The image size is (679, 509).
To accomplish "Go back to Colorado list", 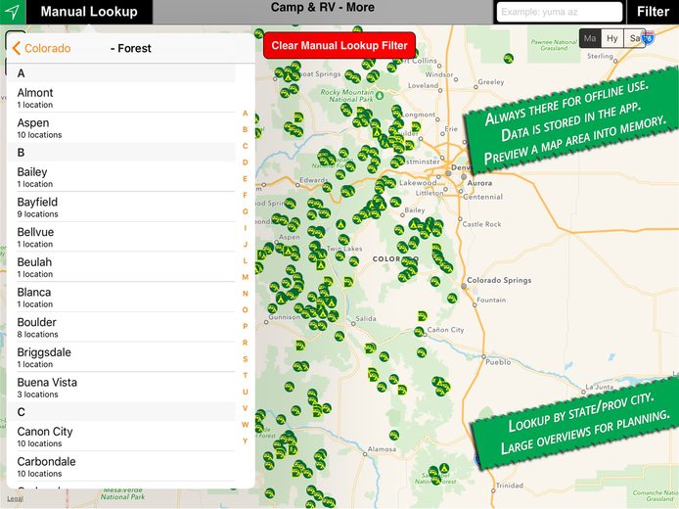I will click(x=41, y=48).
